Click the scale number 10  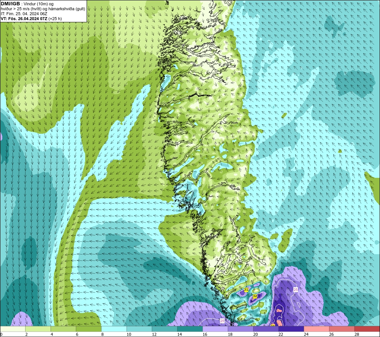pyautogui.click(x=129, y=334)
